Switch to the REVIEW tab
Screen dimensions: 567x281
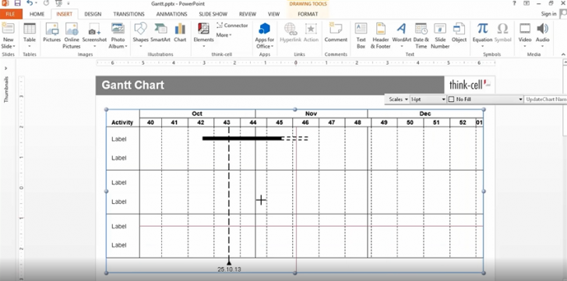(248, 14)
